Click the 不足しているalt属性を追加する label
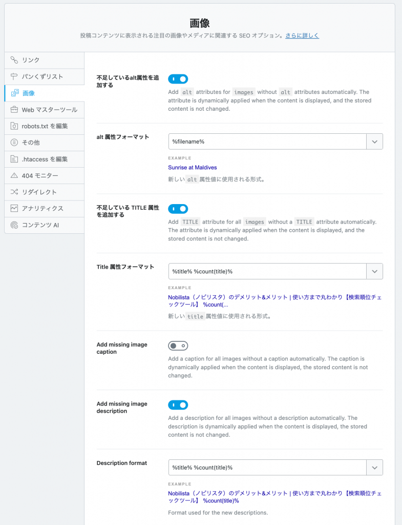Viewport: 402px width, 525px height. (128, 82)
